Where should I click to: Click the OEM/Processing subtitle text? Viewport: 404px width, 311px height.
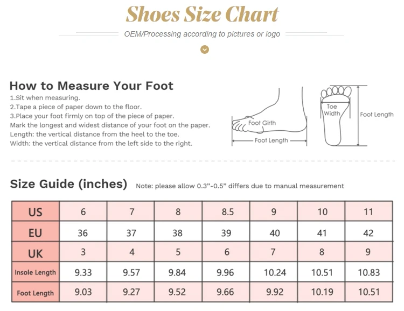pyautogui.click(x=202, y=34)
